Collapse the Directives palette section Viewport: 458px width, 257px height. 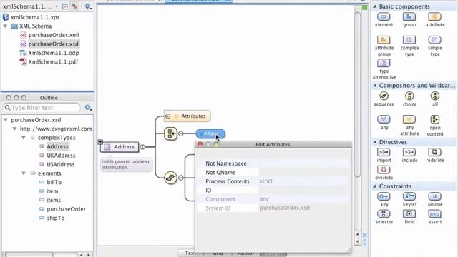375,142
